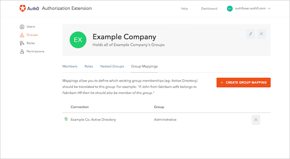Expand the auth0user.auth0.com account dropdown

pos(269,9)
